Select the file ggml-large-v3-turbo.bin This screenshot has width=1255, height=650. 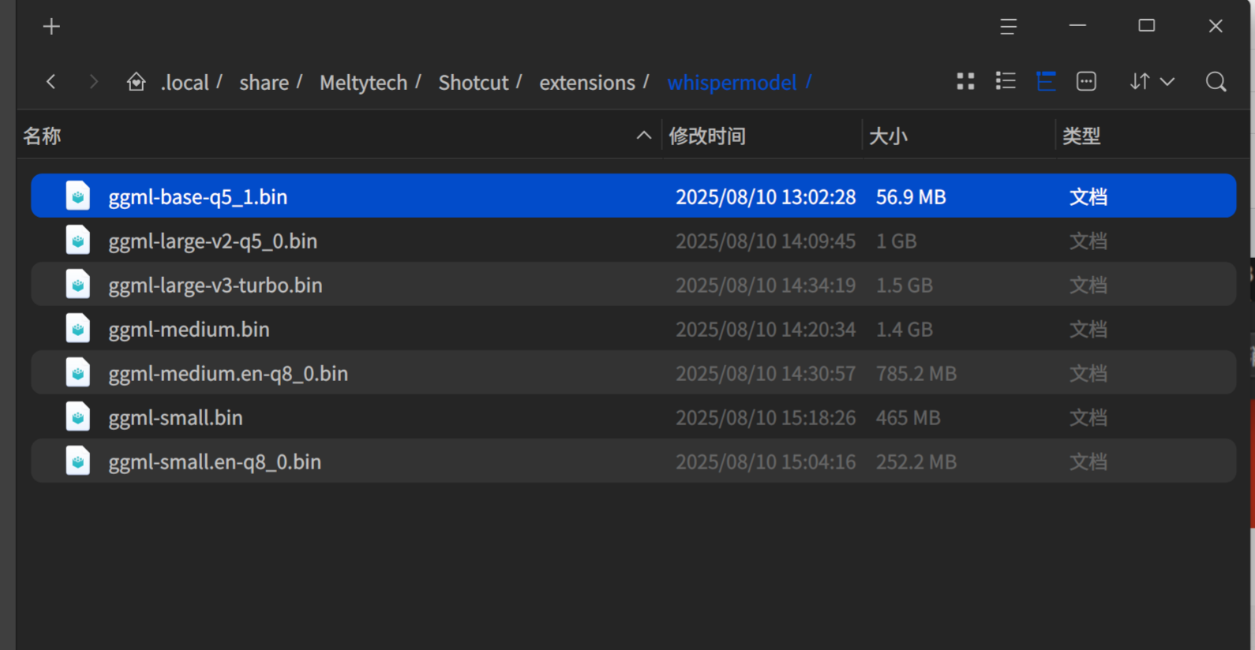633,284
